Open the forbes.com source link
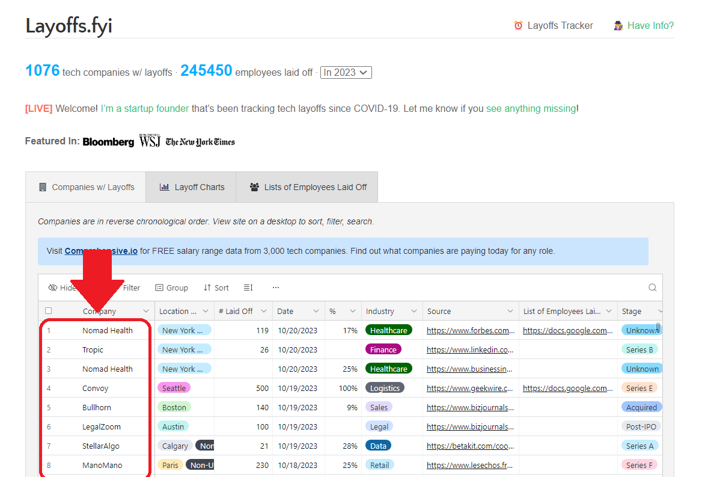 click(x=471, y=330)
